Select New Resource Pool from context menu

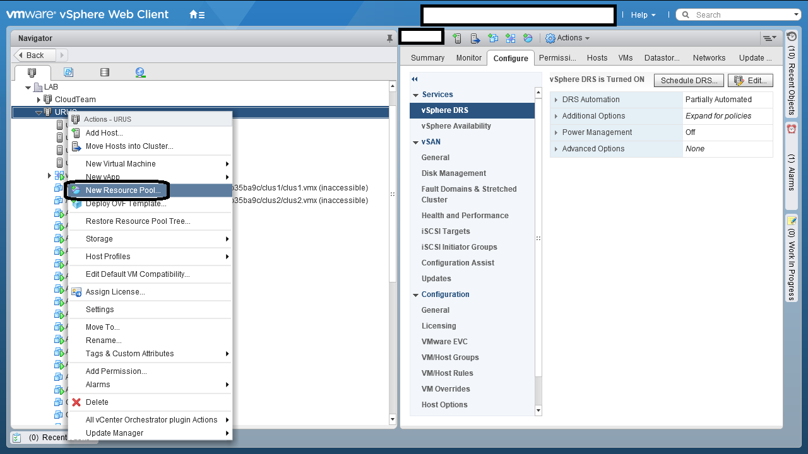(x=123, y=190)
